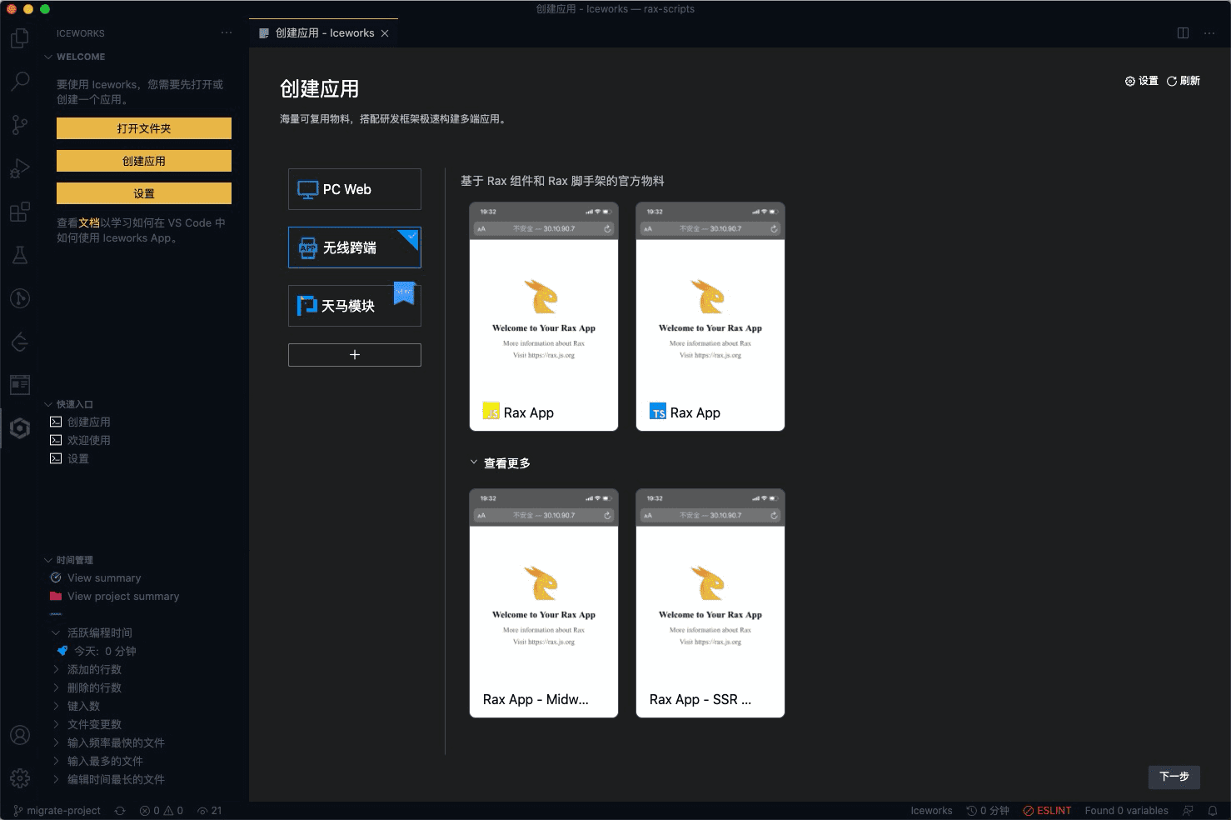Screen dimensions: 1231x820
Task: Click Iceworks in status bar
Action: click(931, 811)
